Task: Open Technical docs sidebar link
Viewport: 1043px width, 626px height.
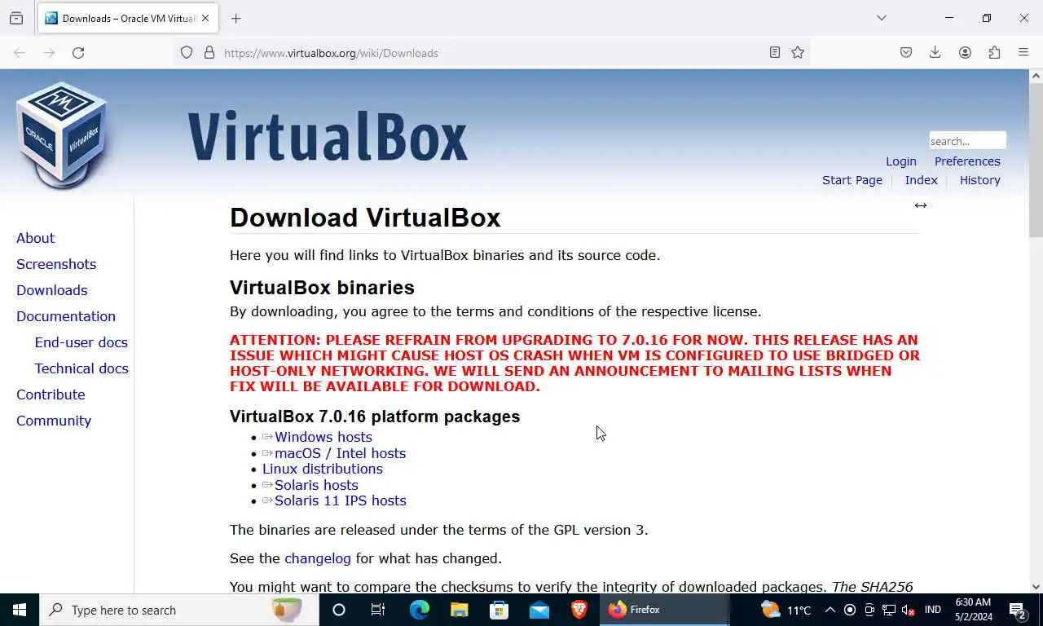Action: (81, 368)
